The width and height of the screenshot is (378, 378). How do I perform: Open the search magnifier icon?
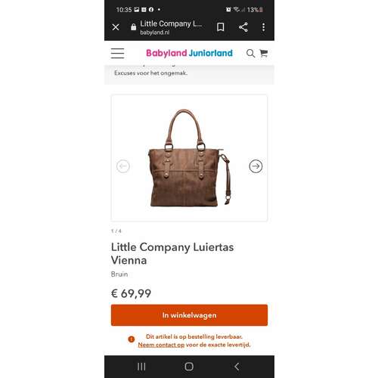[250, 53]
